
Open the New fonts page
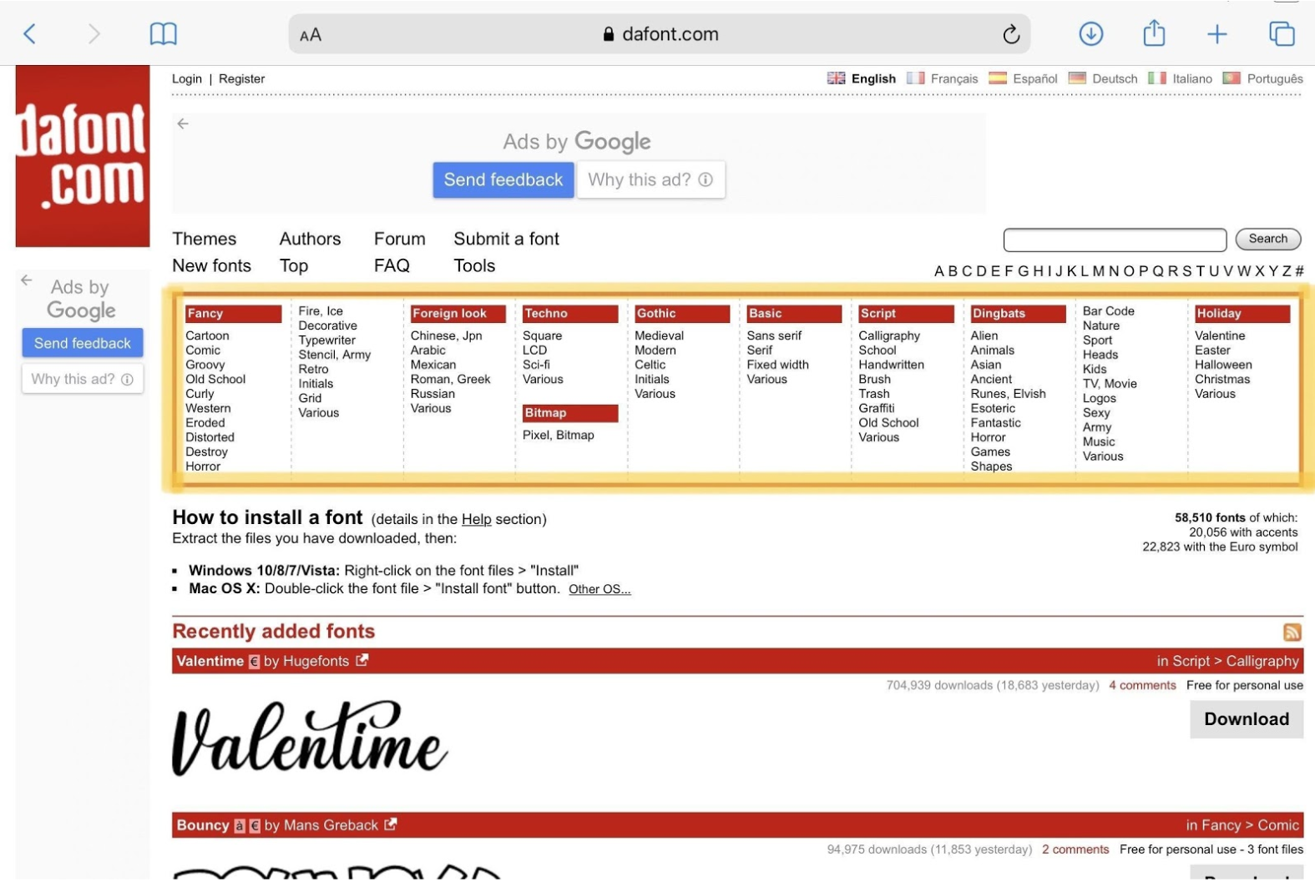point(211,265)
